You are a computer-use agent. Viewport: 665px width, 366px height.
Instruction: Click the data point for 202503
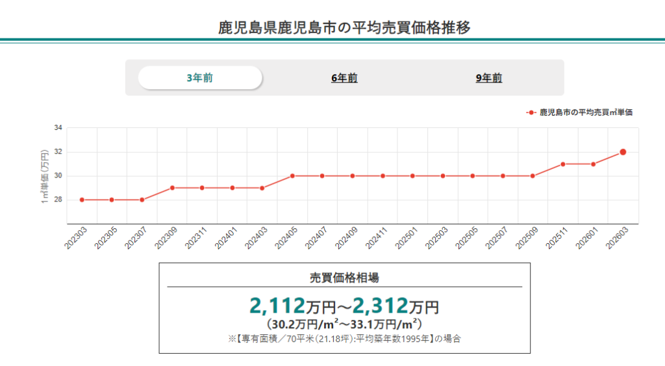pyautogui.click(x=443, y=176)
